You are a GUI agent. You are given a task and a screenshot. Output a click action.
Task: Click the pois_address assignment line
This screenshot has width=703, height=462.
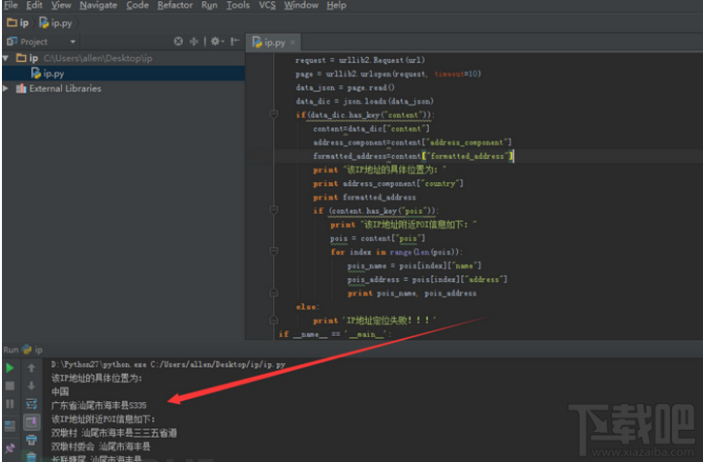pos(427,280)
